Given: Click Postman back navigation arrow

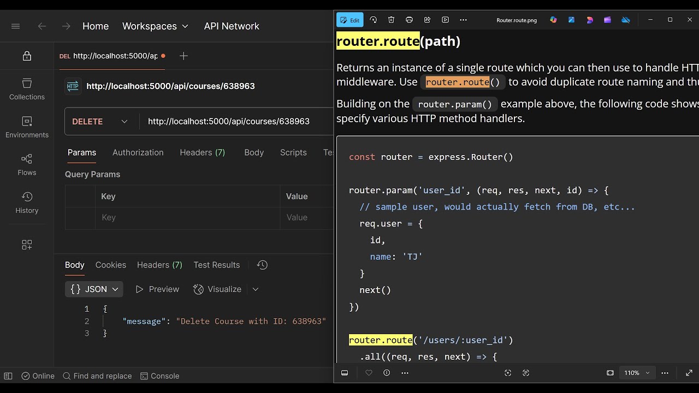Looking at the screenshot, I should click(42, 26).
